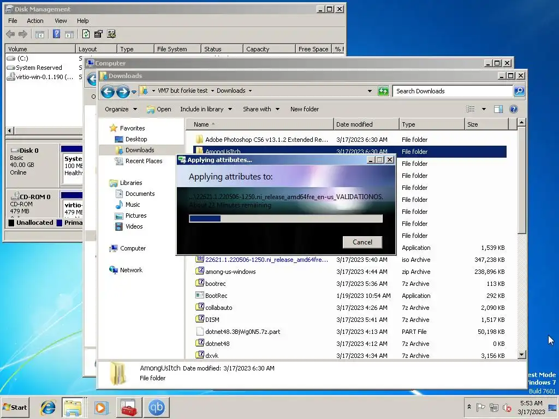The width and height of the screenshot is (559, 419).
Task: Show hidden tray icons arrow
Action: [x=469, y=407]
